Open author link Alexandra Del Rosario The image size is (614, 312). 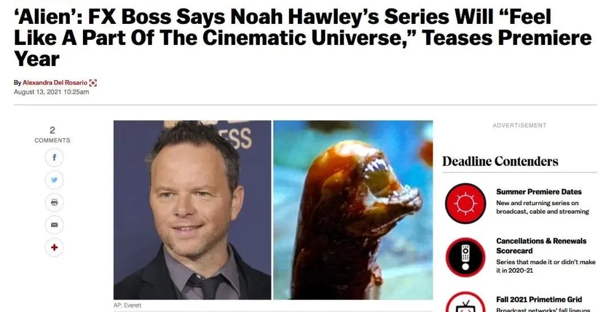click(x=55, y=82)
